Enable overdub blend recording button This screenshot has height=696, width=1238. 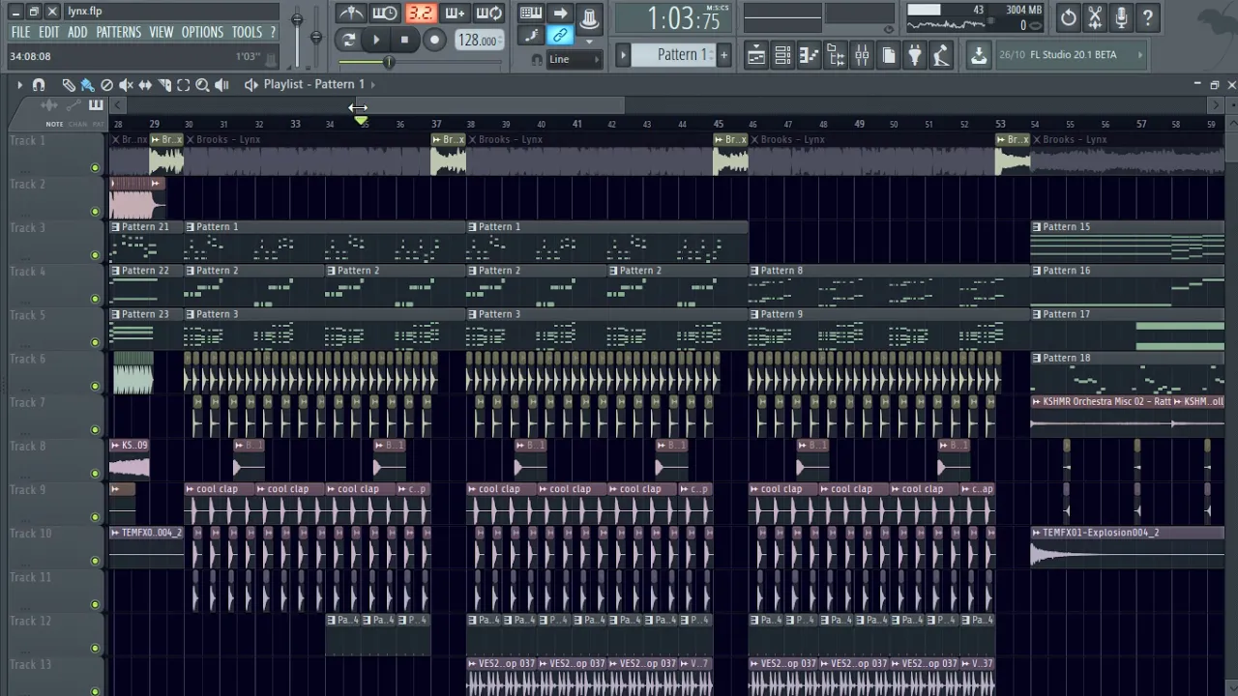coord(455,14)
